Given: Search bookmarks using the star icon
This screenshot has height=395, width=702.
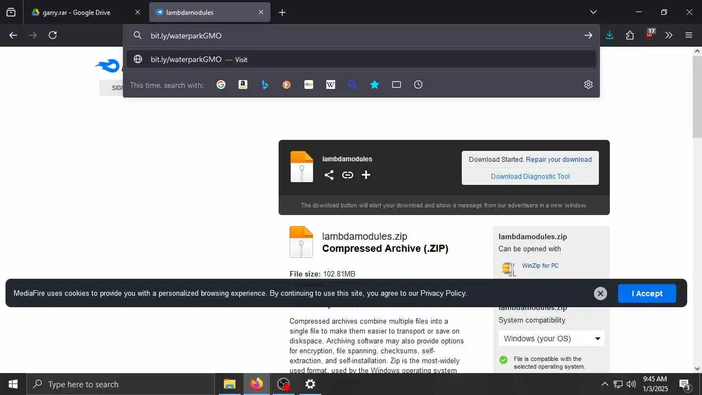Looking at the screenshot, I should [x=375, y=84].
